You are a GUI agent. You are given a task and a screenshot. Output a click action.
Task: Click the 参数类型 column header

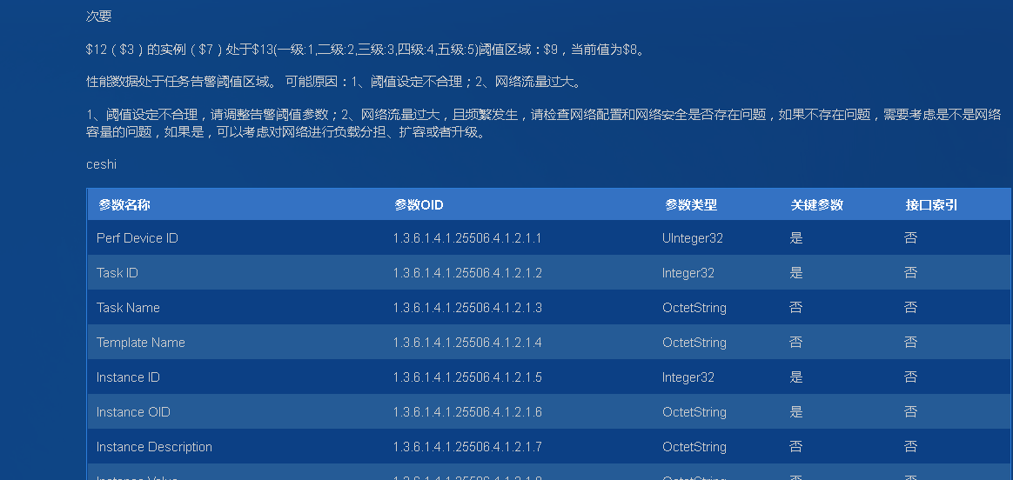click(x=691, y=205)
